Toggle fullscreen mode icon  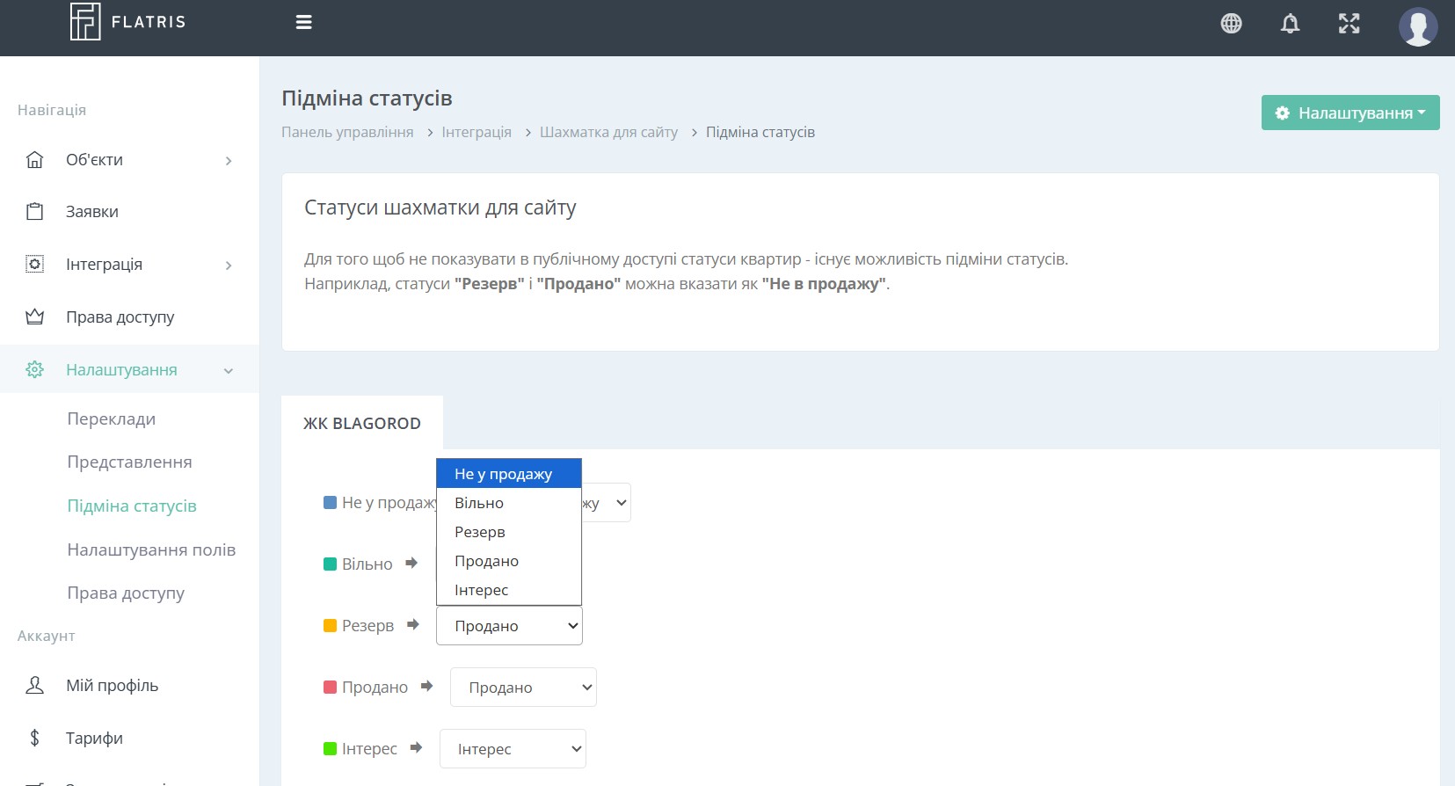coord(1349,24)
